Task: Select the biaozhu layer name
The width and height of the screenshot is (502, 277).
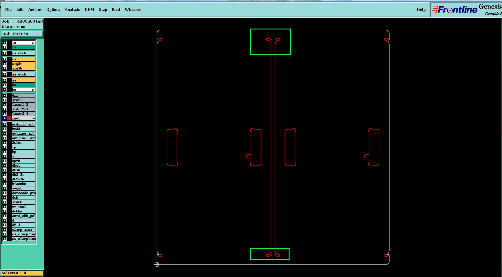Action: [x=23, y=184]
